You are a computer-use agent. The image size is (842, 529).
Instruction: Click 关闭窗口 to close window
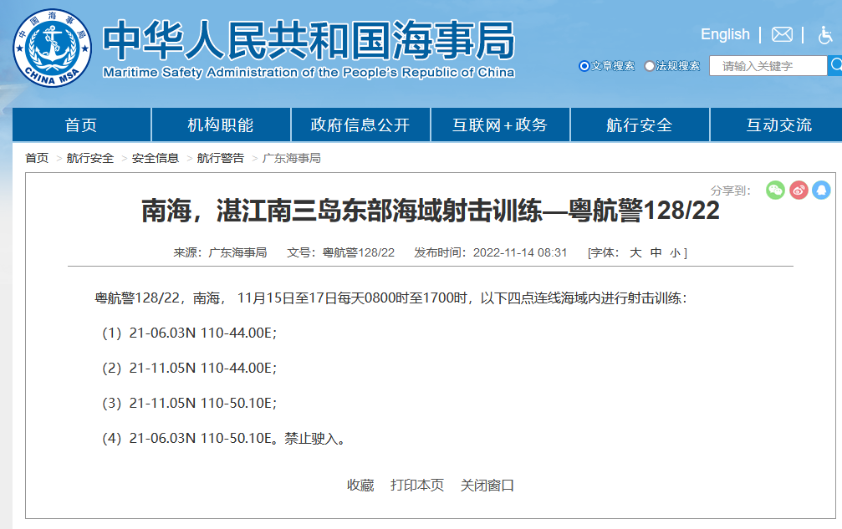[x=487, y=485]
